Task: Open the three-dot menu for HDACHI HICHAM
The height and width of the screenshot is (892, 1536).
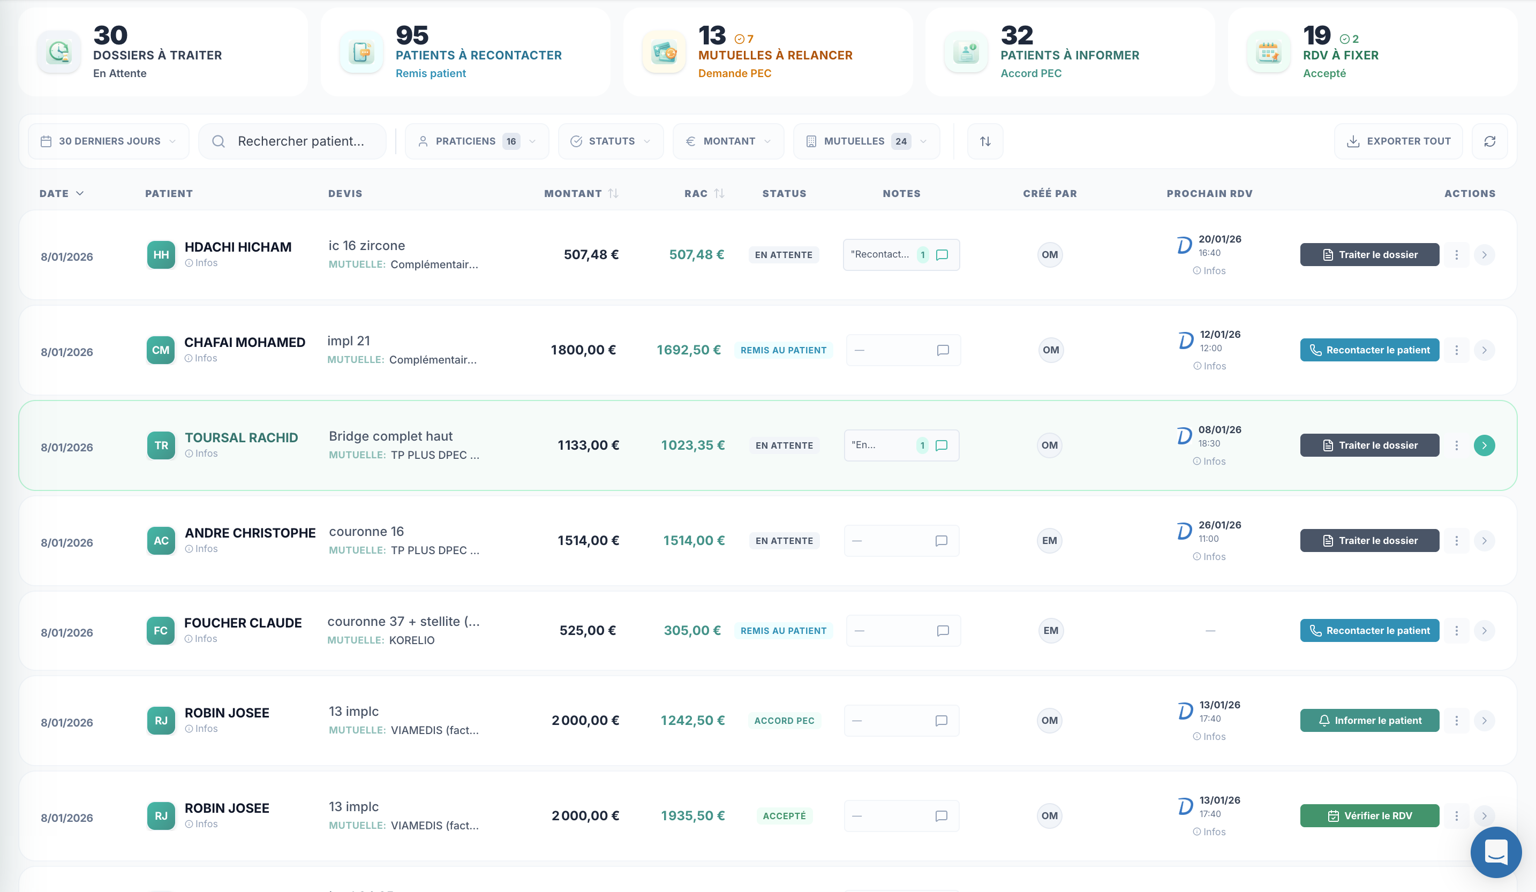Action: pyautogui.click(x=1457, y=255)
